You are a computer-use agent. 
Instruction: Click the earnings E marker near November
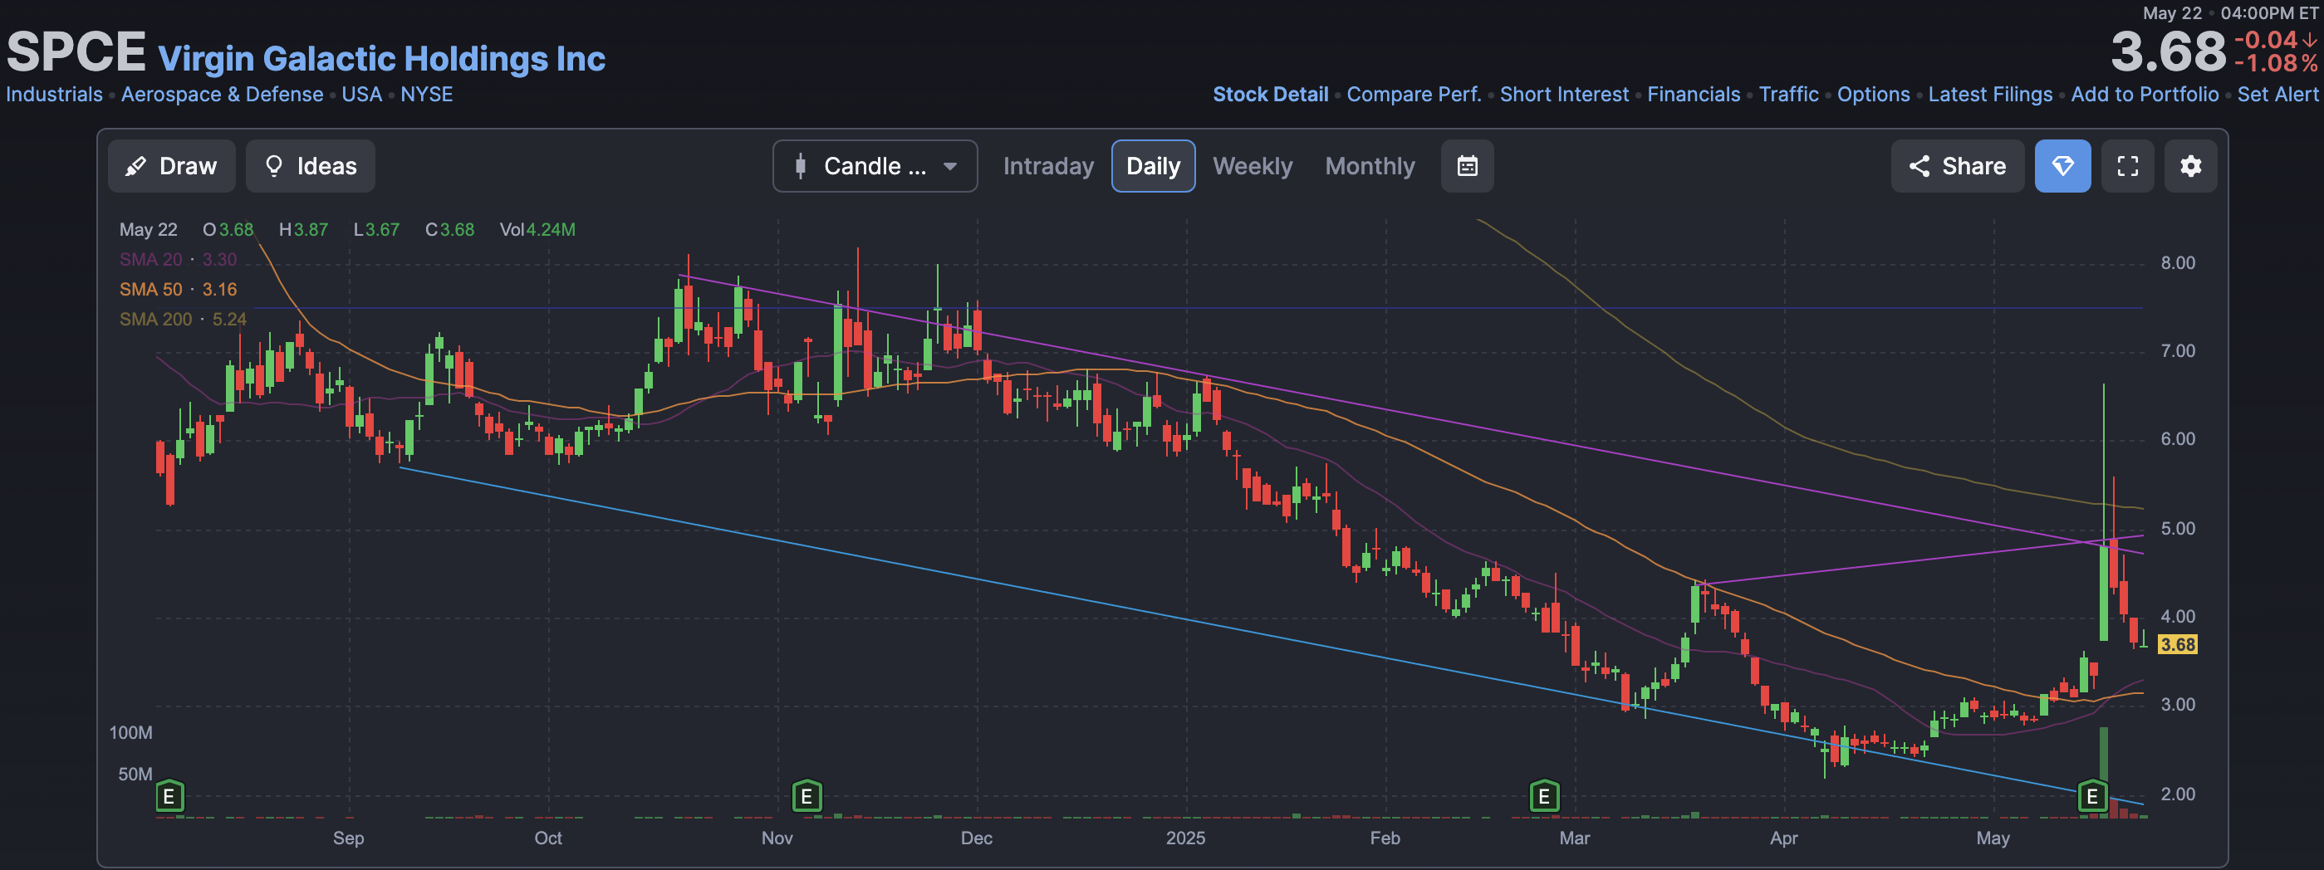point(807,797)
